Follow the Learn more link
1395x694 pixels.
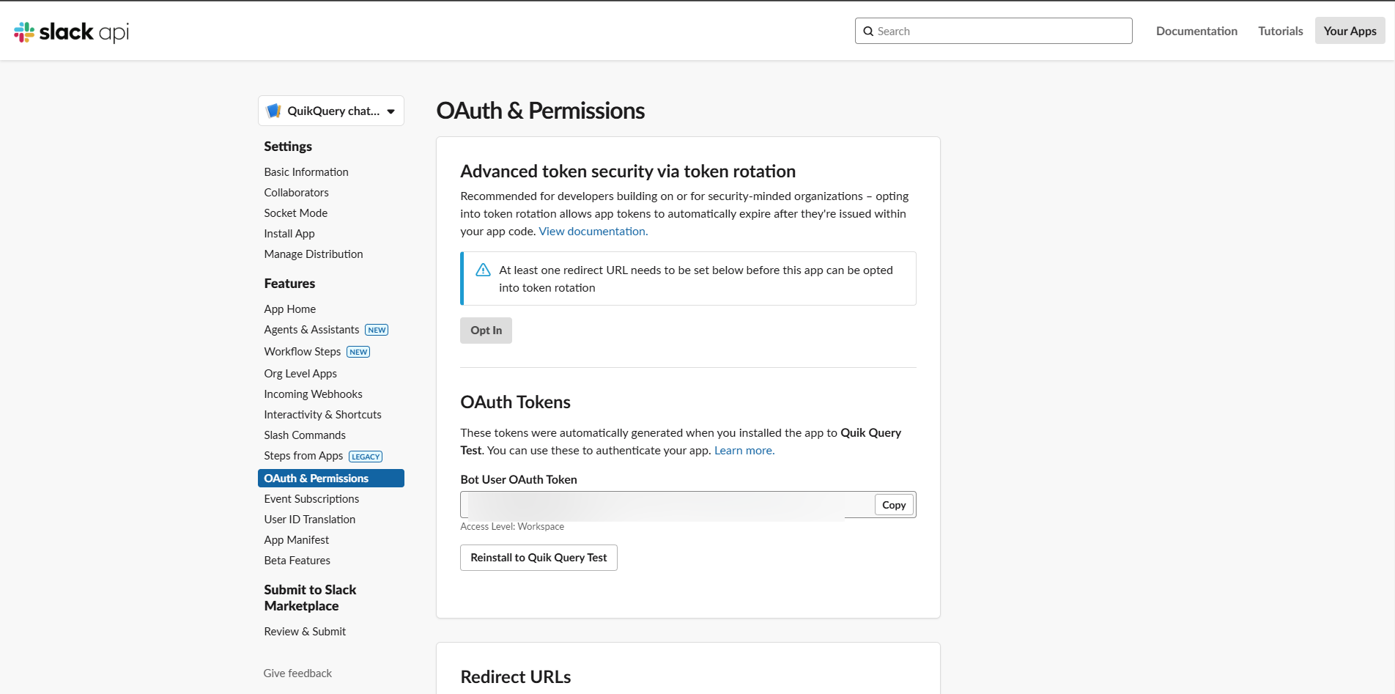tap(744, 451)
